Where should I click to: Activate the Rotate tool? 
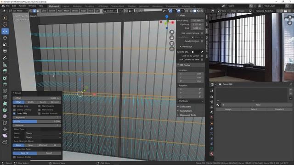coord(5,38)
